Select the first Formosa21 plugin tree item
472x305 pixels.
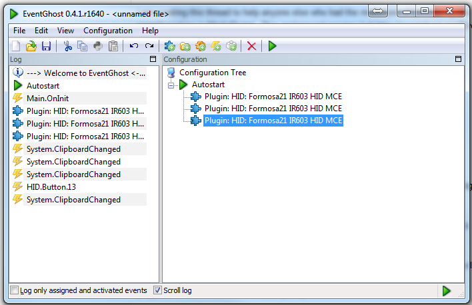coord(273,97)
